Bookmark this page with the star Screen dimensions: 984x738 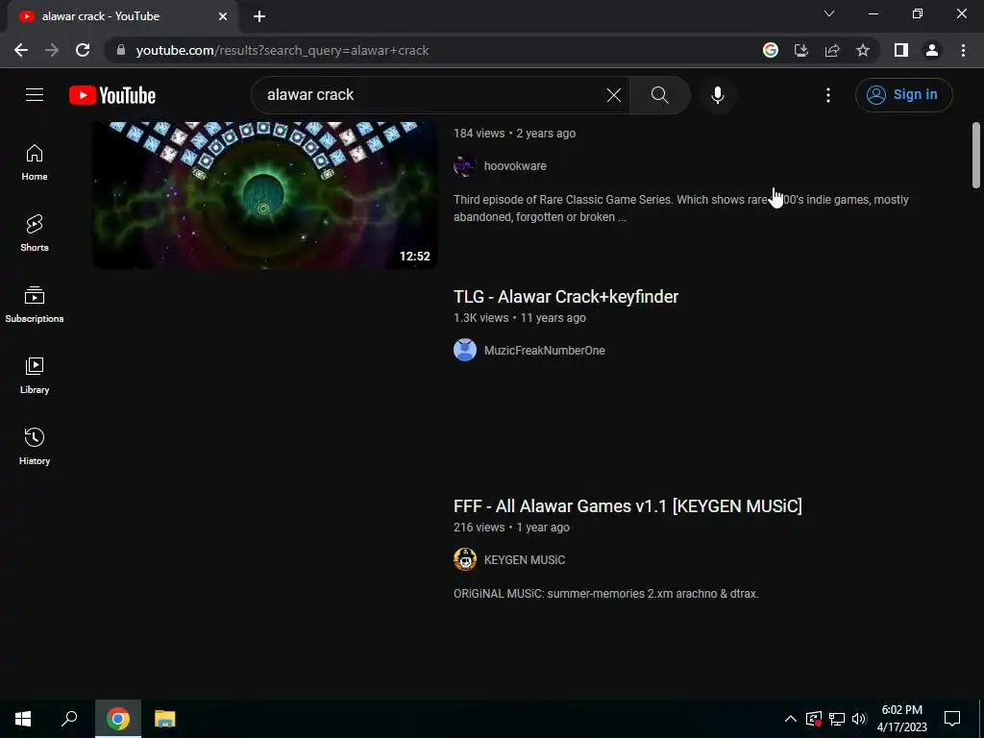[x=863, y=50]
